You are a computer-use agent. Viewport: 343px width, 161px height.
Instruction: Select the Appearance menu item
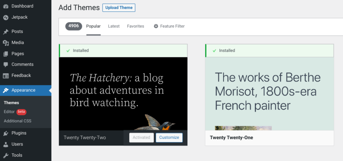tap(26, 90)
